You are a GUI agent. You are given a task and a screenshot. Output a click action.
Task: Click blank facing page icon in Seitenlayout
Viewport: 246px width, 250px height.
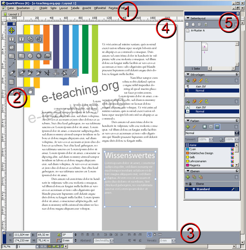[x=193, y=24]
